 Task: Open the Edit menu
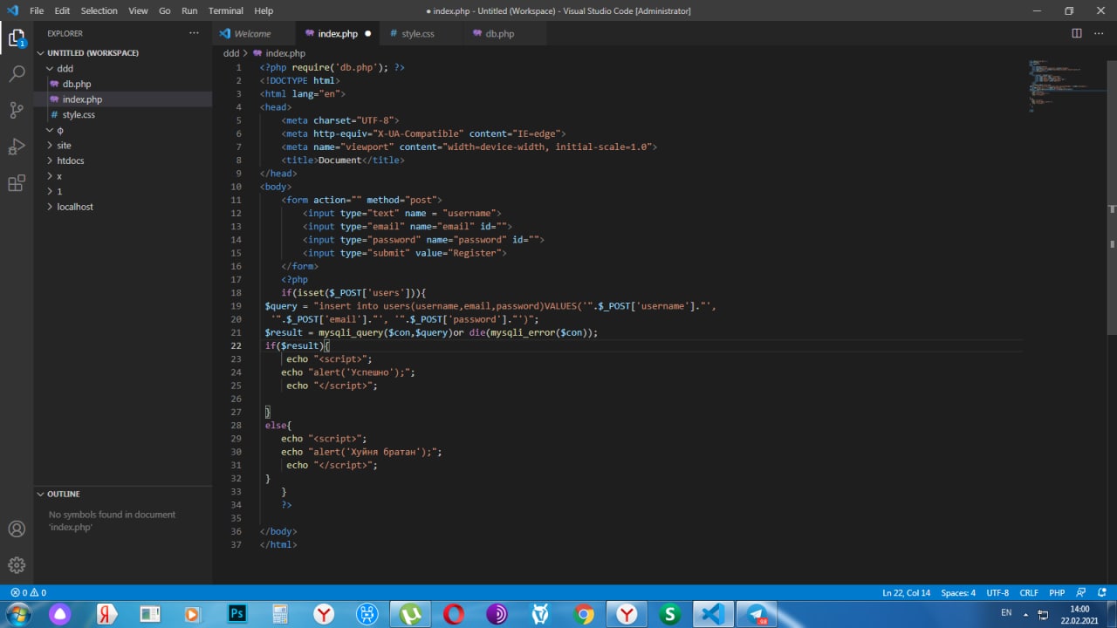62,10
